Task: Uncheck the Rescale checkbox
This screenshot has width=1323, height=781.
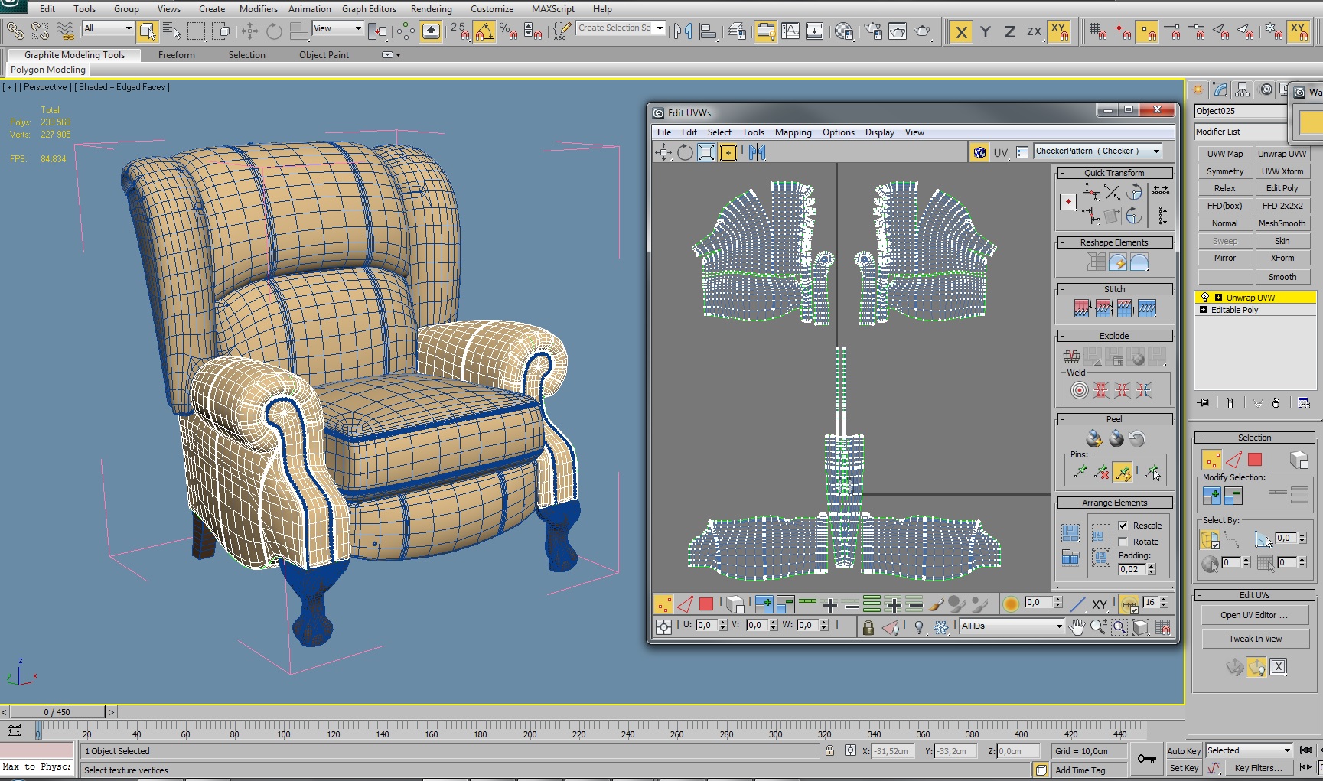Action: click(1123, 526)
